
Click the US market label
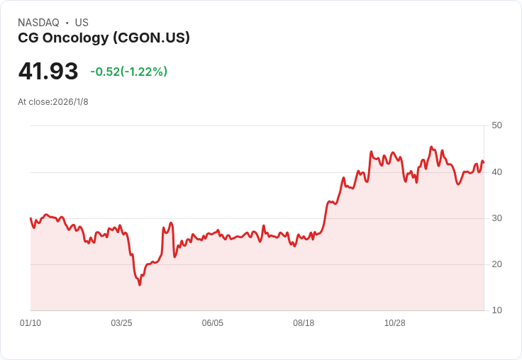click(x=82, y=23)
